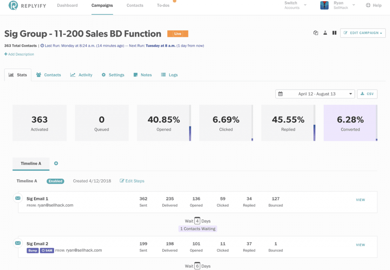The height and width of the screenshot is (270, 390).
Task: Pause the campaign with the pause icon
Action: tap(334, 33)
